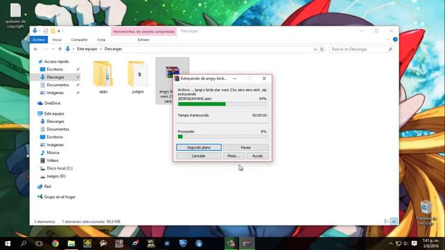Select Grupo en el hogar
Image resolution: width=445 pixels, height=250 pixels.
(x=60, y=197)
